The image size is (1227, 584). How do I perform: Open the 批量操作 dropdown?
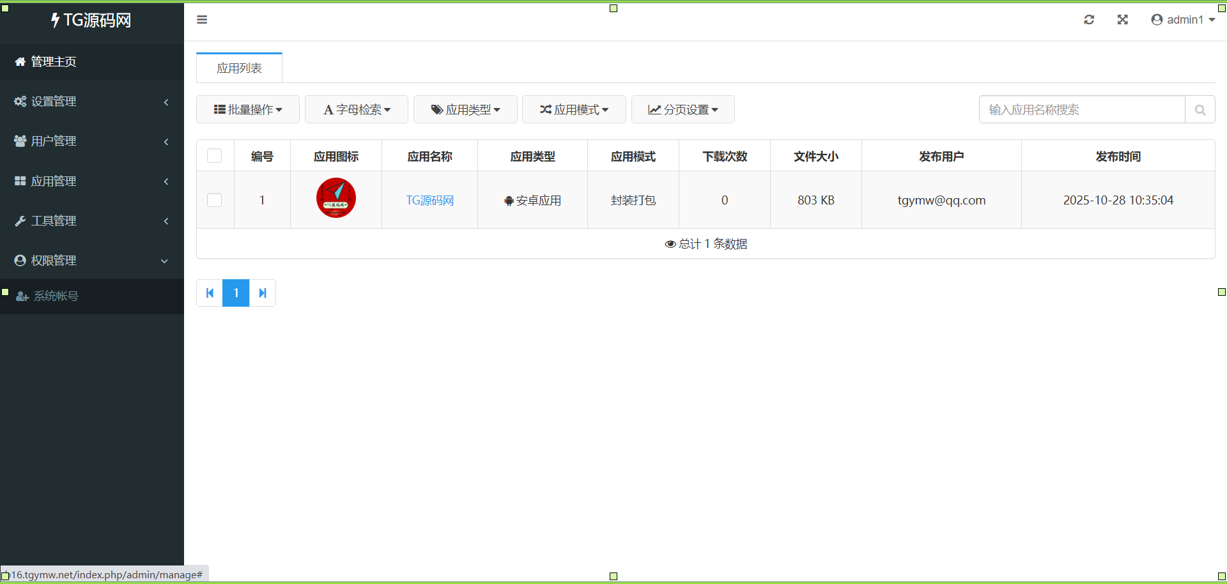click(x=248, y=110)
